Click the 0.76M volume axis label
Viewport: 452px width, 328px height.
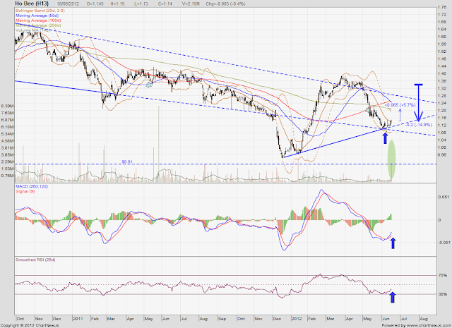(8, 176)
